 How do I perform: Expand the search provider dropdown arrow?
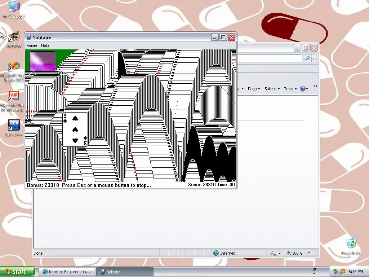point(314,58)
